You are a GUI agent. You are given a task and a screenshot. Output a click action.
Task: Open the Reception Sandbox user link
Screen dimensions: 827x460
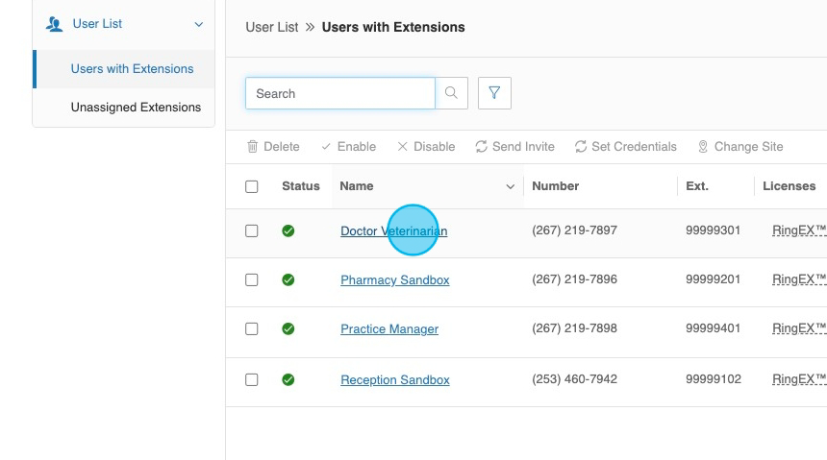[395, 380]
